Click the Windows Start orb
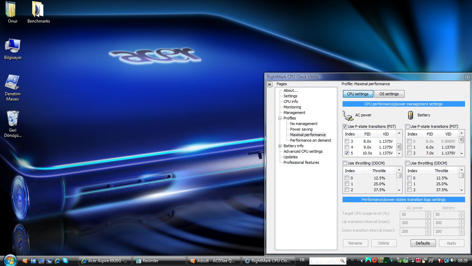The width and height of the screenshot is (472, 266). pyautogui.click(x=10, y=260)
